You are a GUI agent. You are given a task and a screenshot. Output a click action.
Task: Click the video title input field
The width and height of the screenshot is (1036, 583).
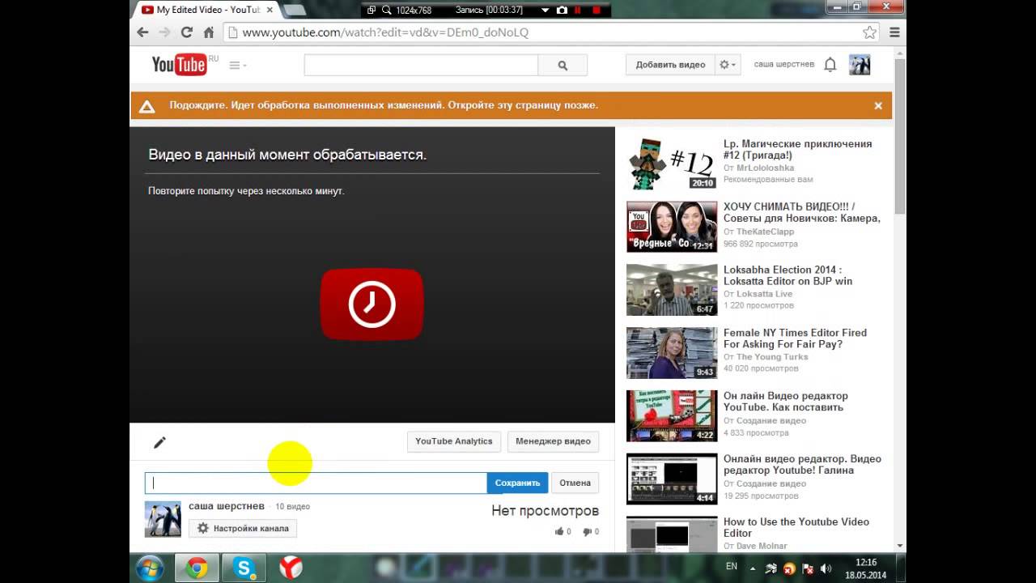(x=316, y=483)
